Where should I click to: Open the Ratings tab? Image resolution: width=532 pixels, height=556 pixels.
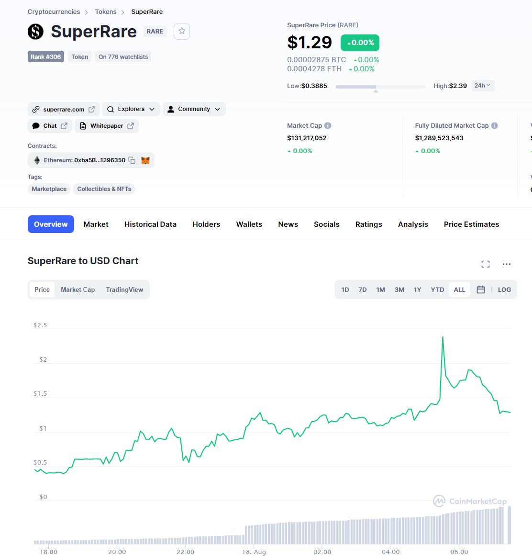coord(368,224)
